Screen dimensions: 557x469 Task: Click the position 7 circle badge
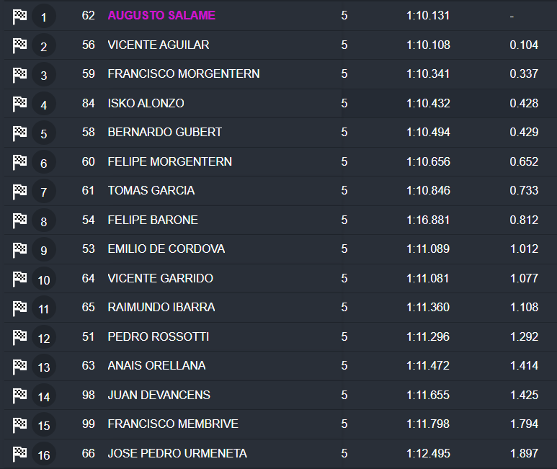(44, 192)
